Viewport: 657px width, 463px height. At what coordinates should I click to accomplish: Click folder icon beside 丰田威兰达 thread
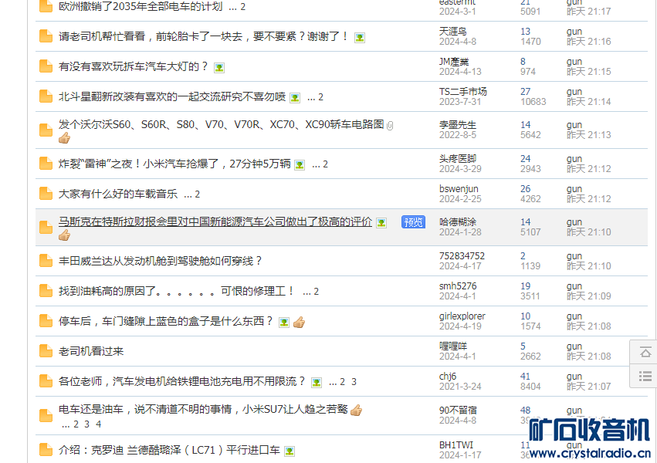tap(46, 261)
